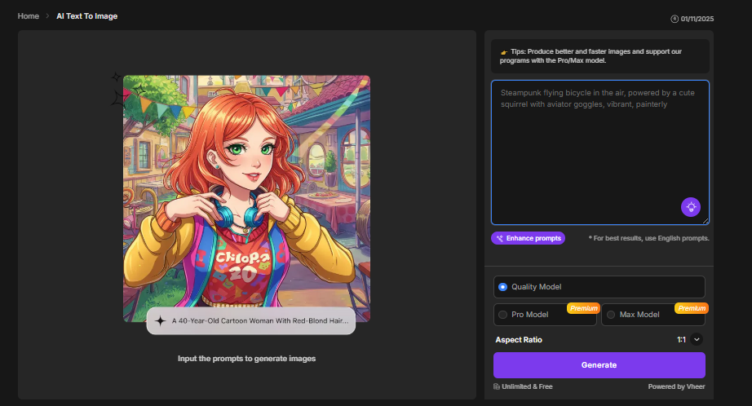Click the magic wand icon on Enhance prompts
The height and width of the screenshot is (406, 752).
pos(498,238)
